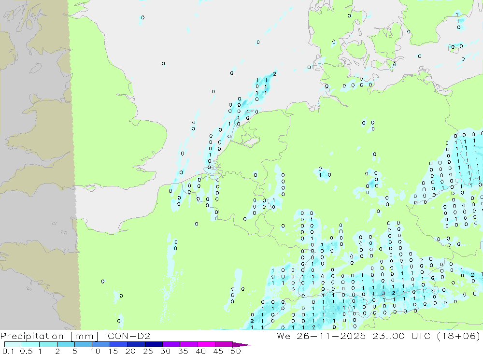Select the 25–30 mm legend swatch
The image size is (483, 354).
point(154,344)
